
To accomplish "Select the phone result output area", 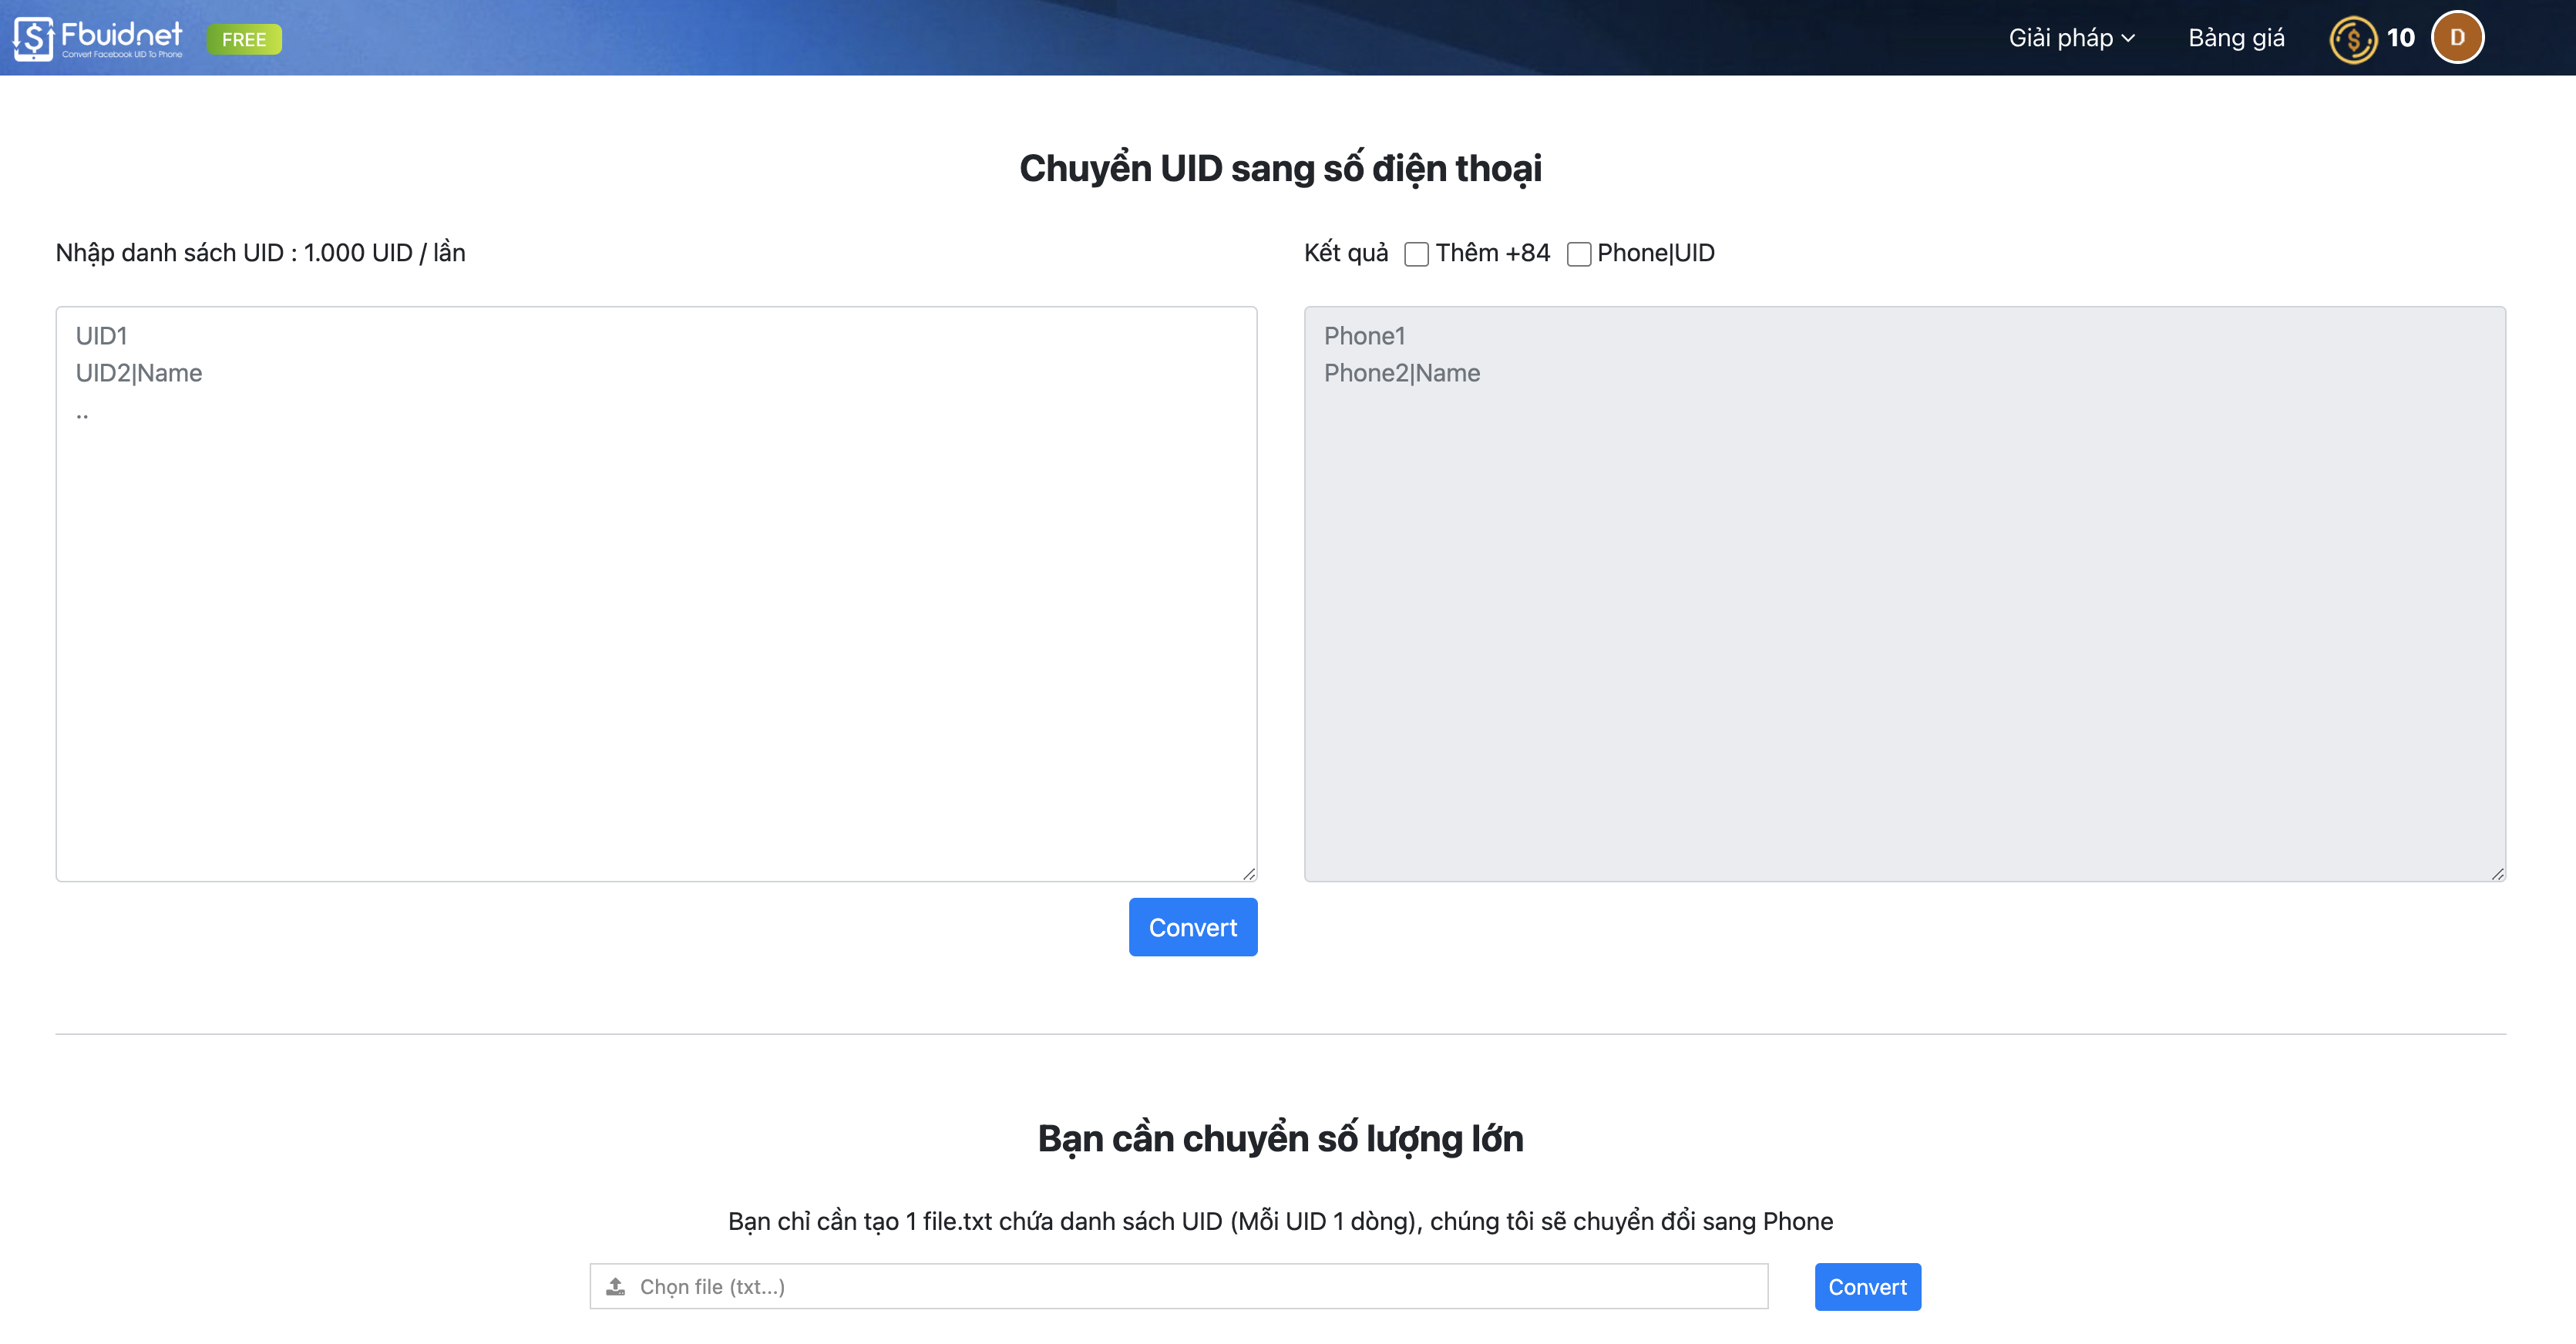I will 1905,593.
